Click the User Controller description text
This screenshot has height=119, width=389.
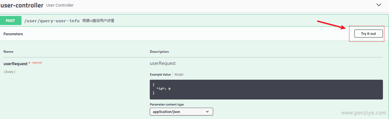[x=60, y=5]
